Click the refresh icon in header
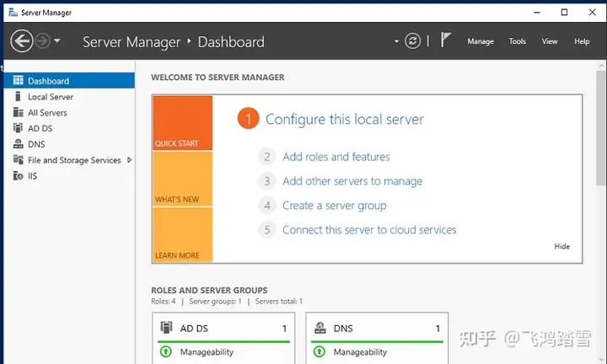This screenshot has width=607, height=364. click(x=412, y=41)
